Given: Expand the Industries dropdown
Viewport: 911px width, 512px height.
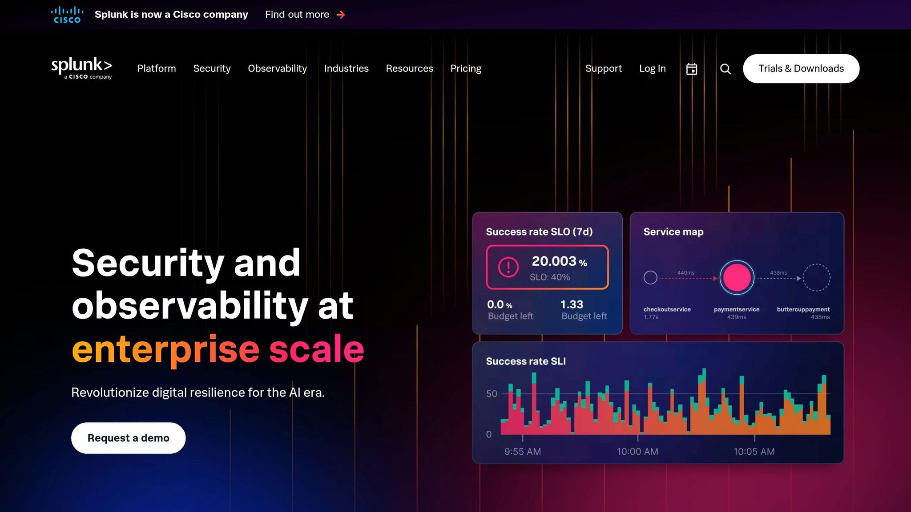Looking at the screenshot, I should 346,68.
